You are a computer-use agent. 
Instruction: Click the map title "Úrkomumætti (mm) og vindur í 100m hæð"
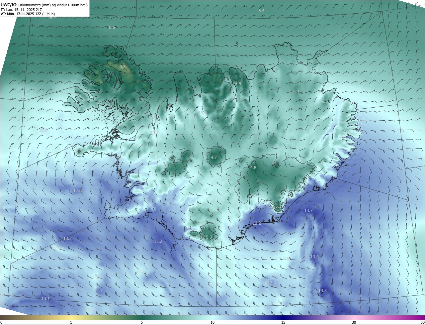(x=53, y=5)
